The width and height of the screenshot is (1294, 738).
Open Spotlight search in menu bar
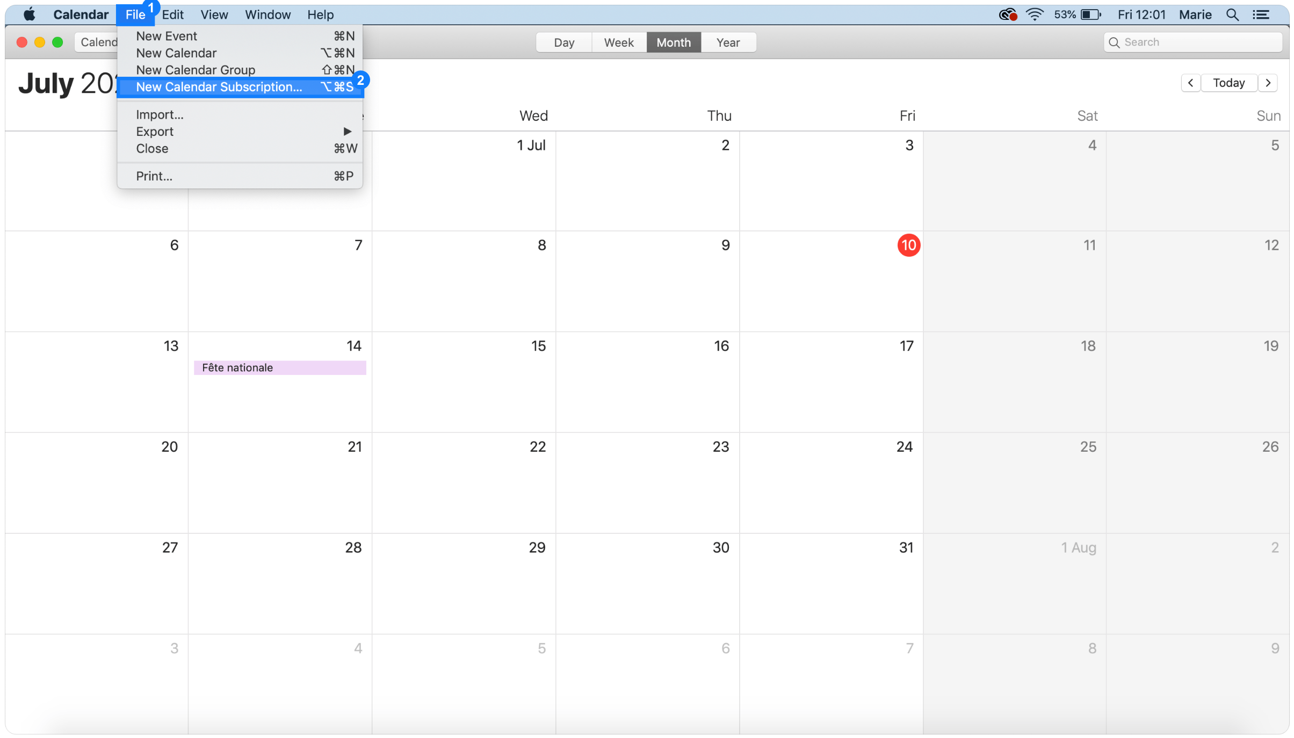click(x=1232, y=15)
